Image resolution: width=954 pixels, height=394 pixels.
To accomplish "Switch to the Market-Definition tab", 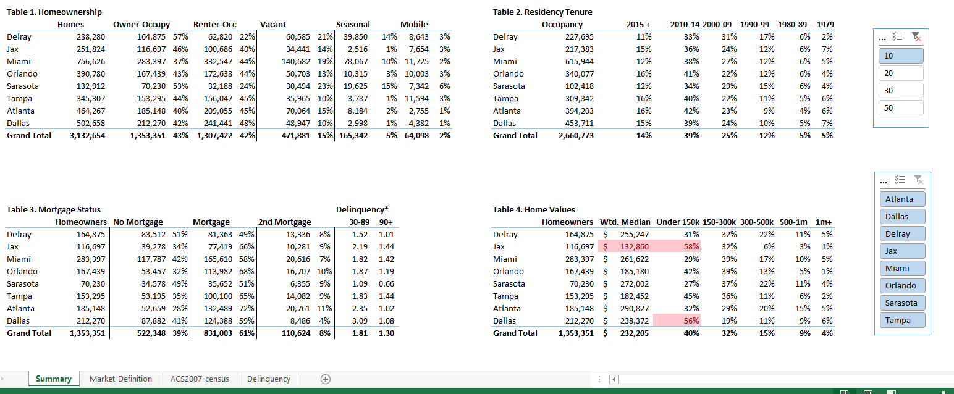I will (x=121, y=379).
